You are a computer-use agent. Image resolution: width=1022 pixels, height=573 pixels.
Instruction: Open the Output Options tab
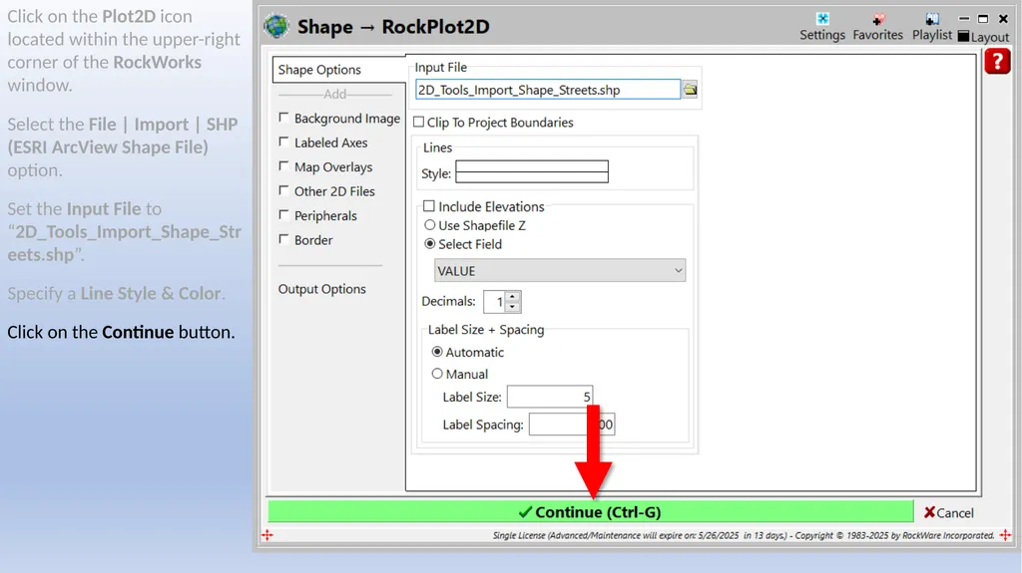(x=322, y=289)
